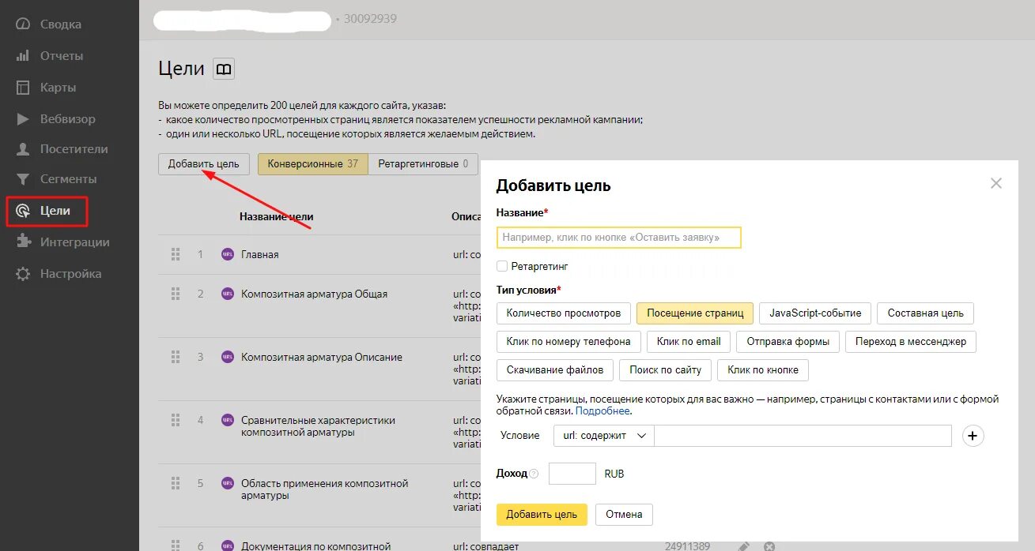Image resolution: width=1035 pixels, height=551 pixels.
Task: Select condition type Клик по кнопке
Action: tap(763, 370)
